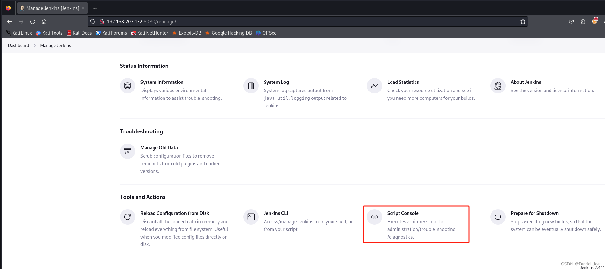The height and width of the screenshot is (269, 605).
Task: Open the Load Statistics link
Action: coord(403,82)
